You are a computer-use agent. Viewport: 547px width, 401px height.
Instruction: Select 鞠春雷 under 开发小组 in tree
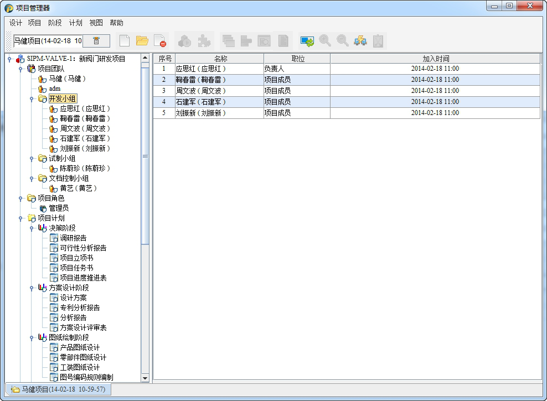pos(85,119)
